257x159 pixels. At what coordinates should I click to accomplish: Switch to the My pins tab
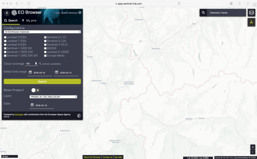29,21
